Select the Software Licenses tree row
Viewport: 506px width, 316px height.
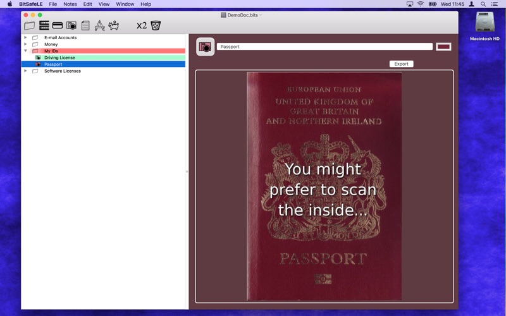(x=103, y=71)
